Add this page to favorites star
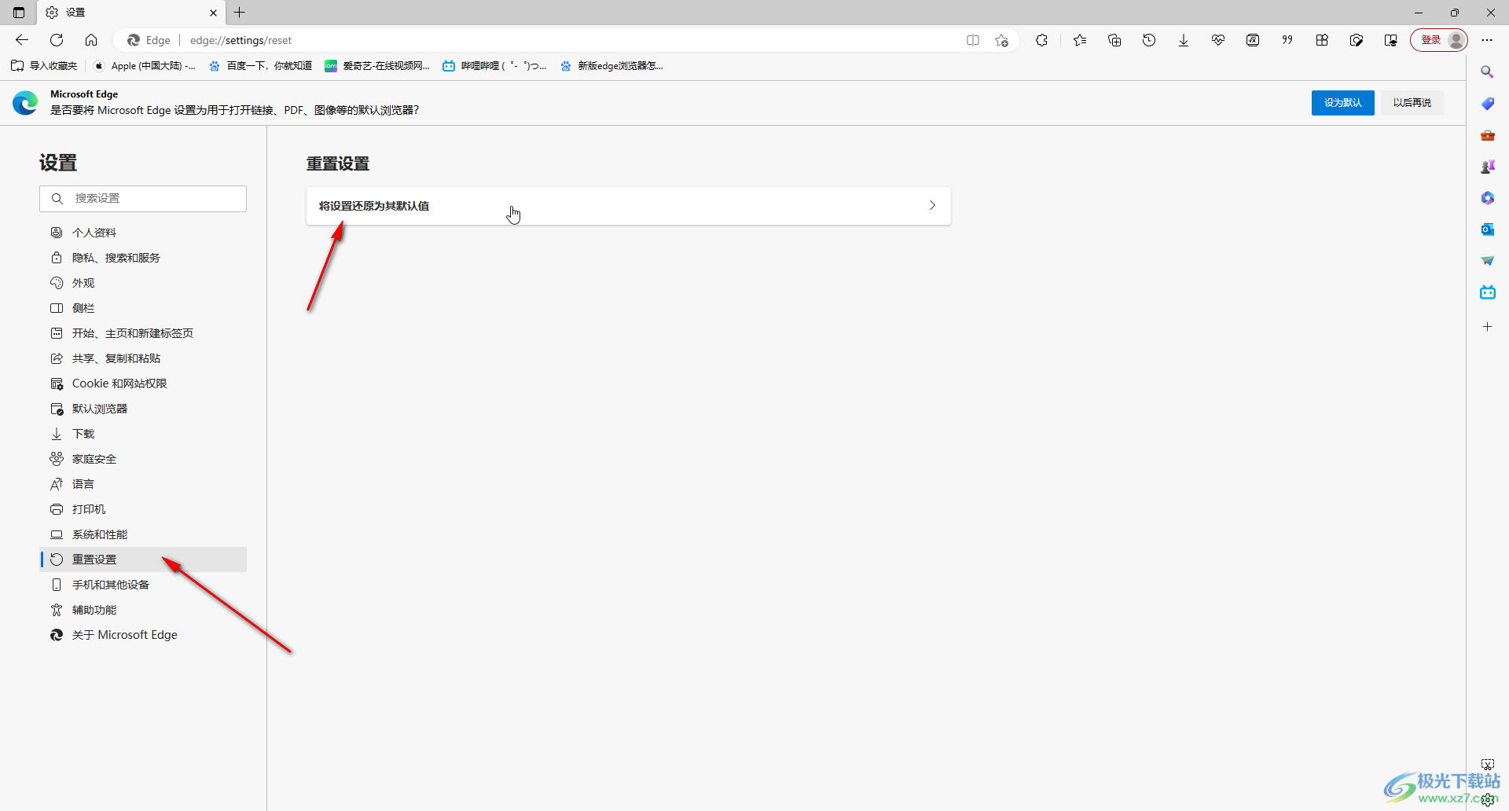The height and width of the screenshot is (811, 1509). pos(1001,40)
